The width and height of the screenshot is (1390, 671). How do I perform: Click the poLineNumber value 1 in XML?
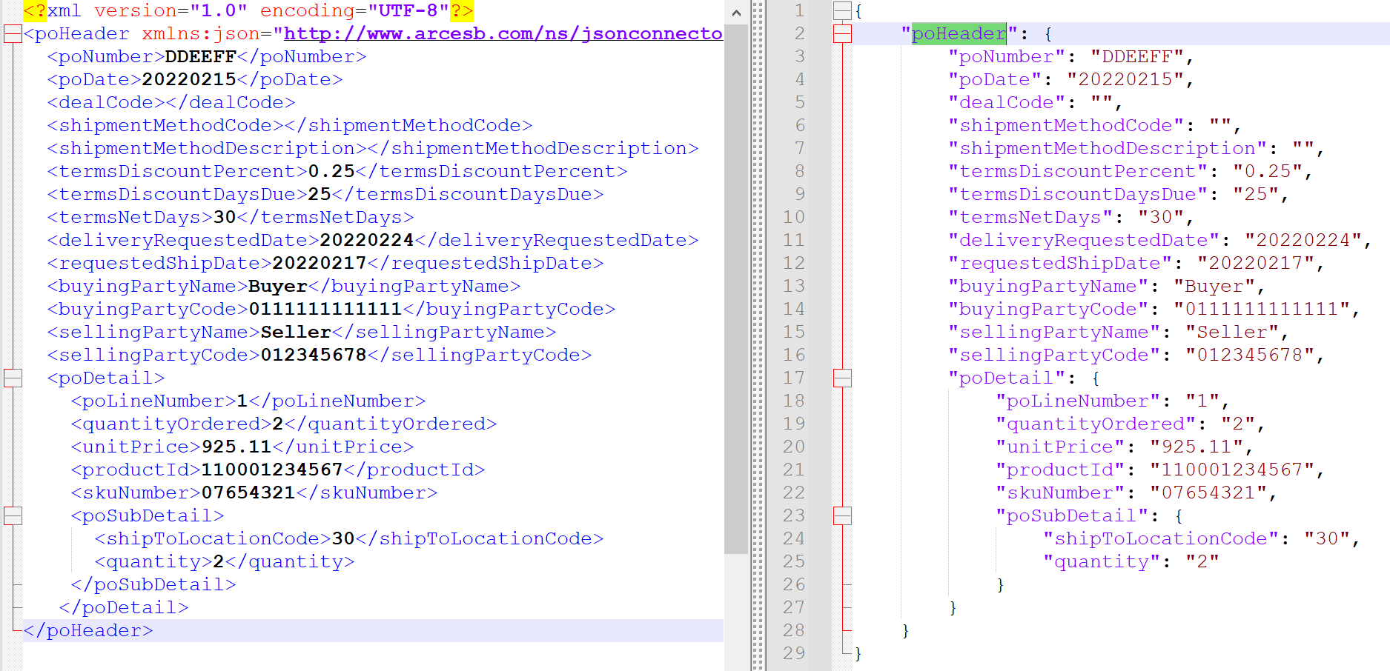pos(242,401)
